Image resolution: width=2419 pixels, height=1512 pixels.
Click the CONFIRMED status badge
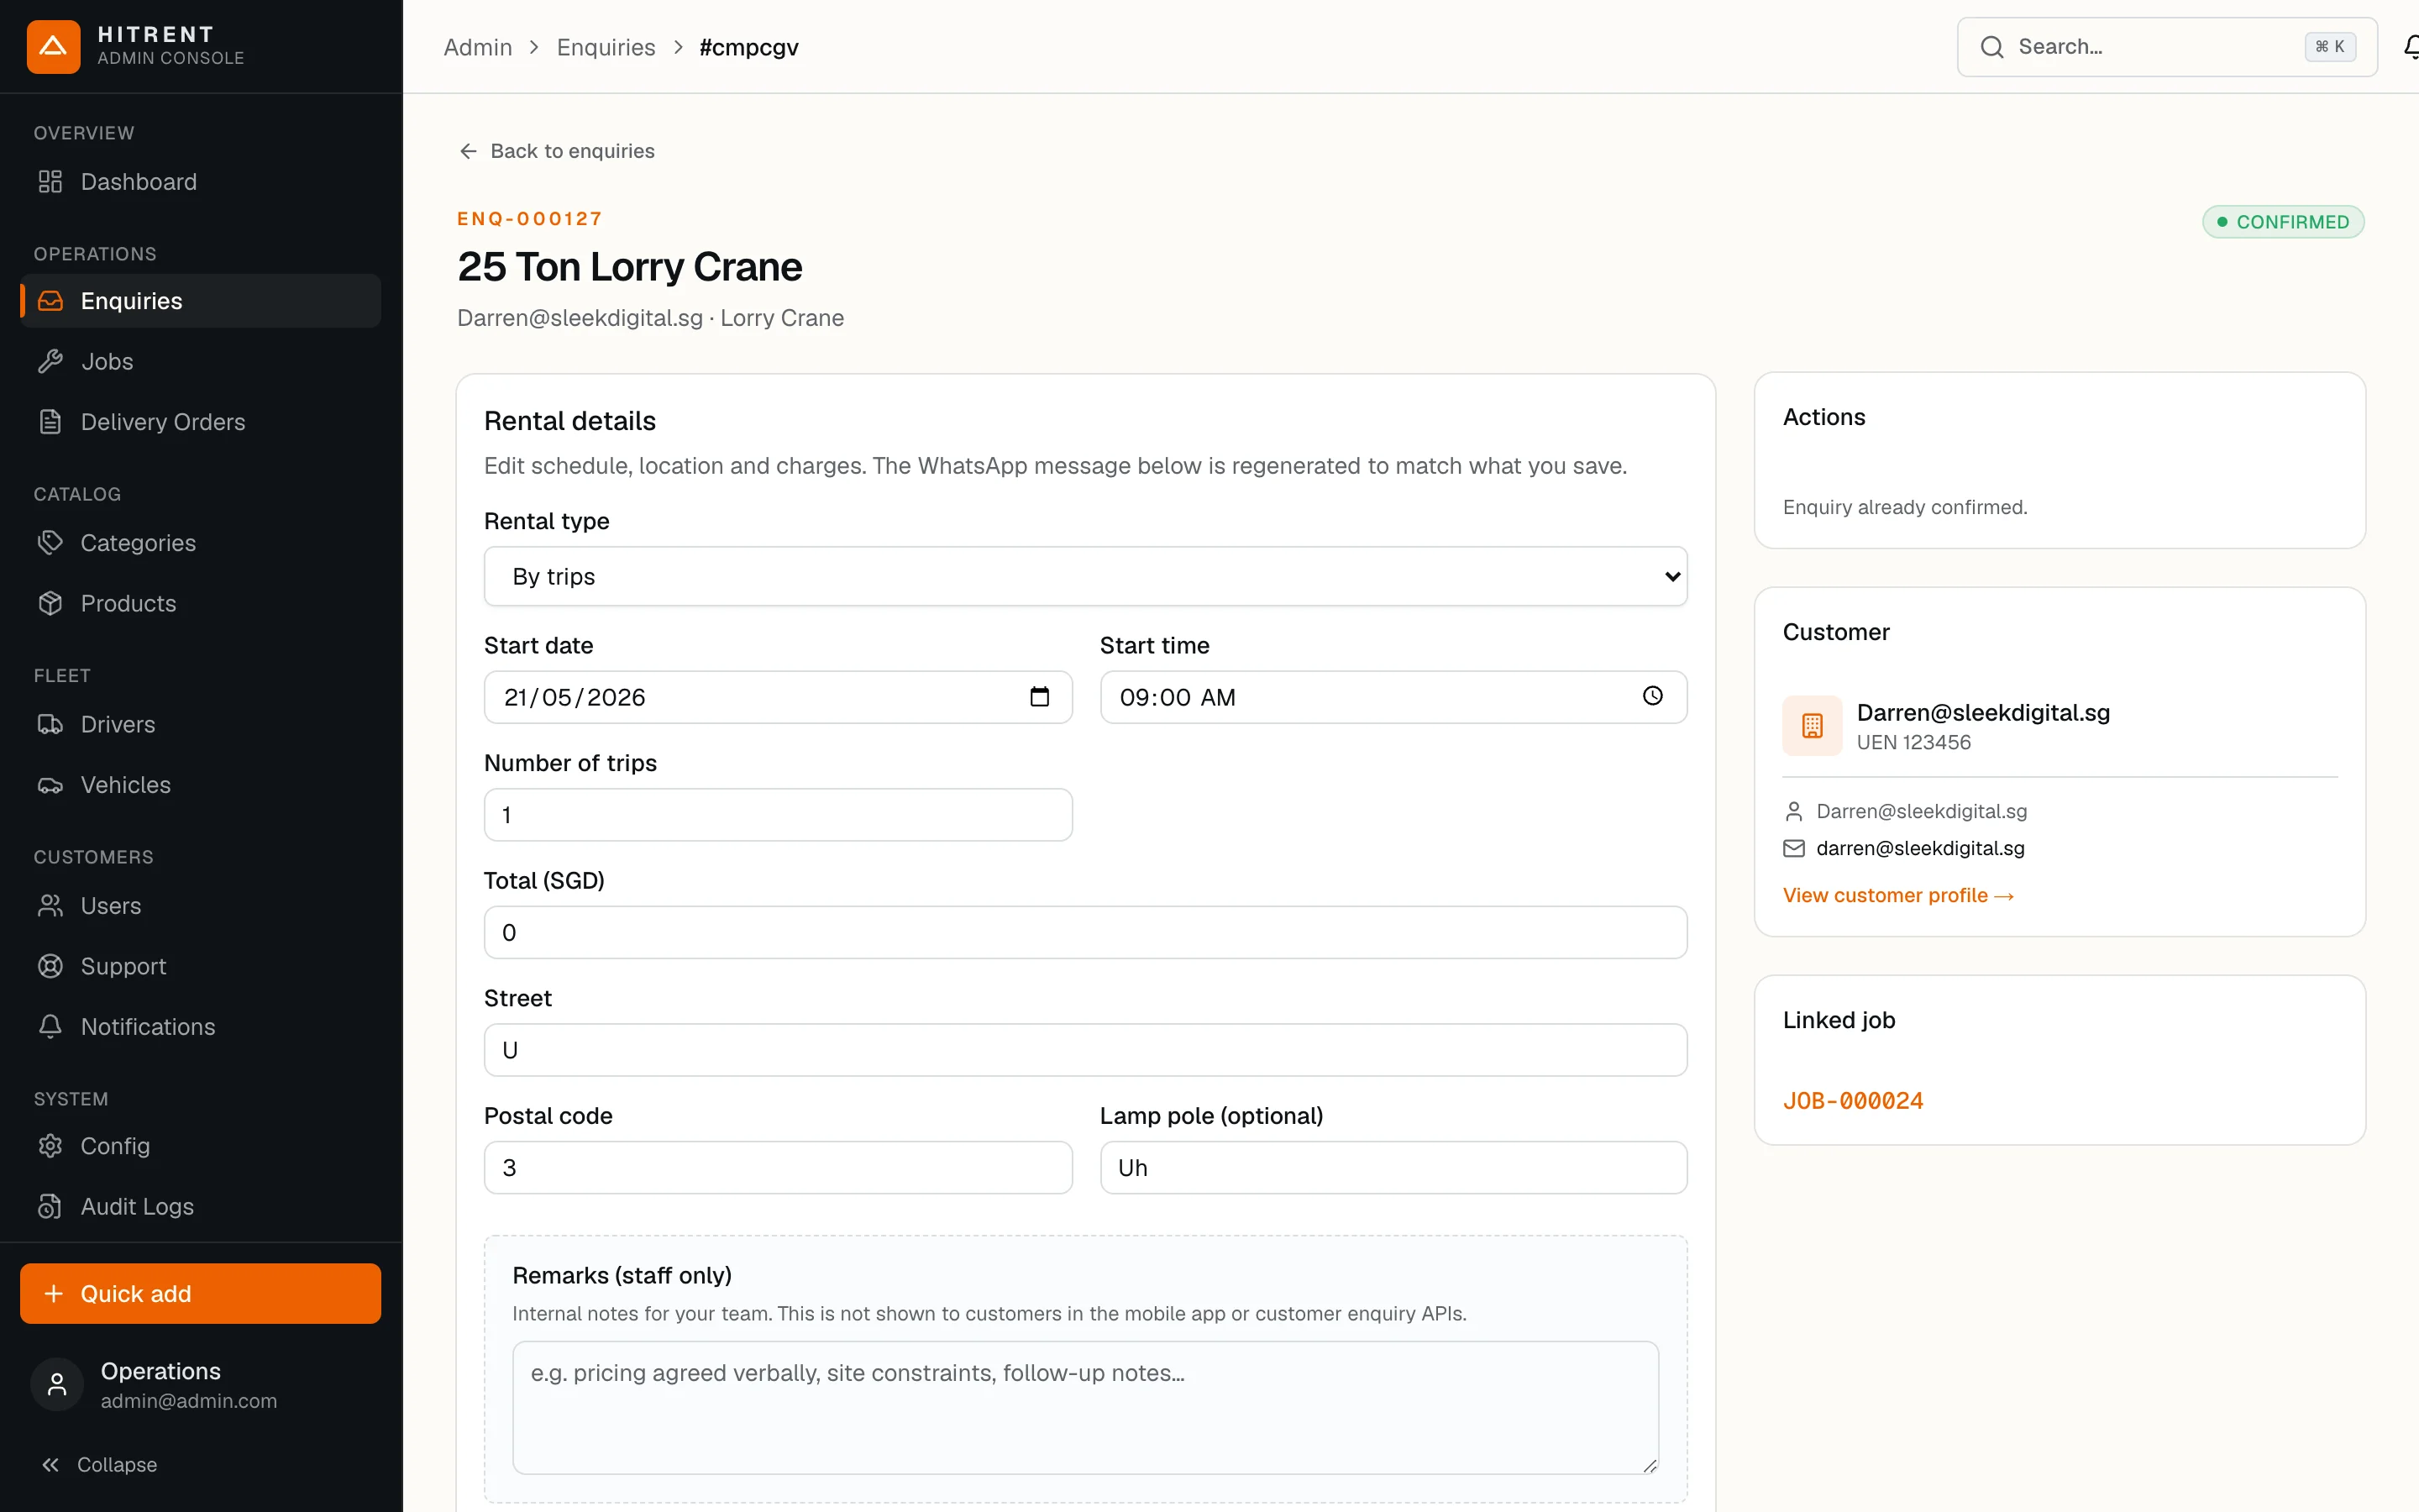pyautogui.click(x=2283, y=221)
